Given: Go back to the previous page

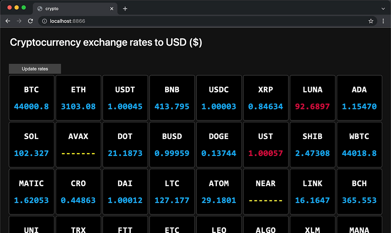Looking at the screenshot, I should tap(8, 21).
